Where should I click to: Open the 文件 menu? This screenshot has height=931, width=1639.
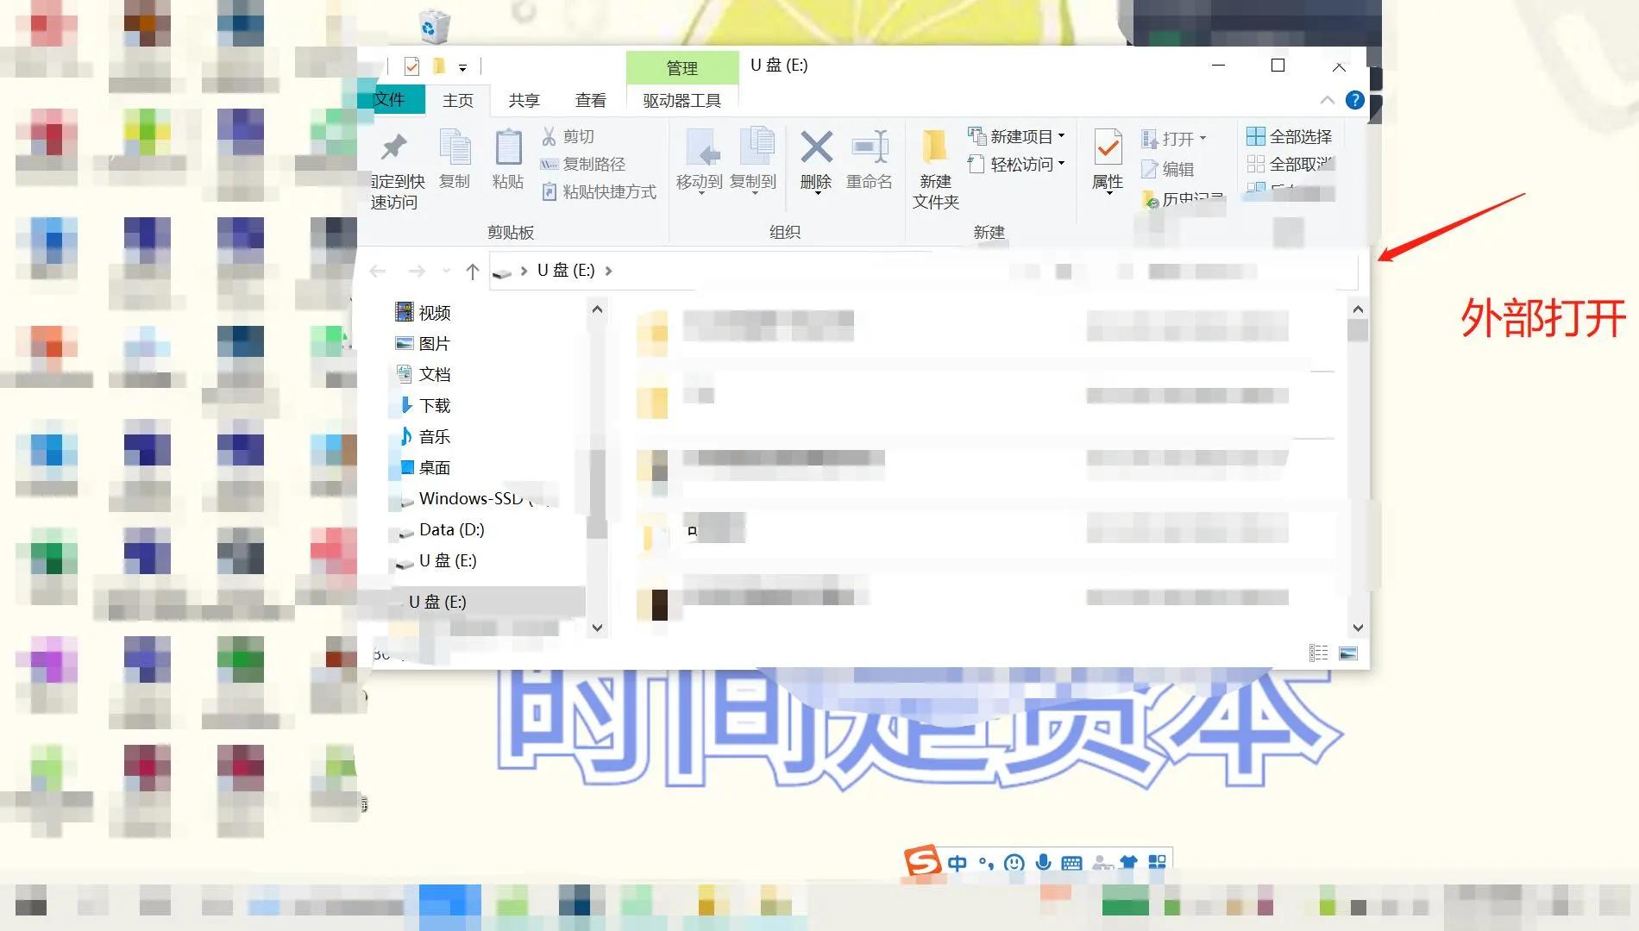pyautogui.click(x=392, y=100)
